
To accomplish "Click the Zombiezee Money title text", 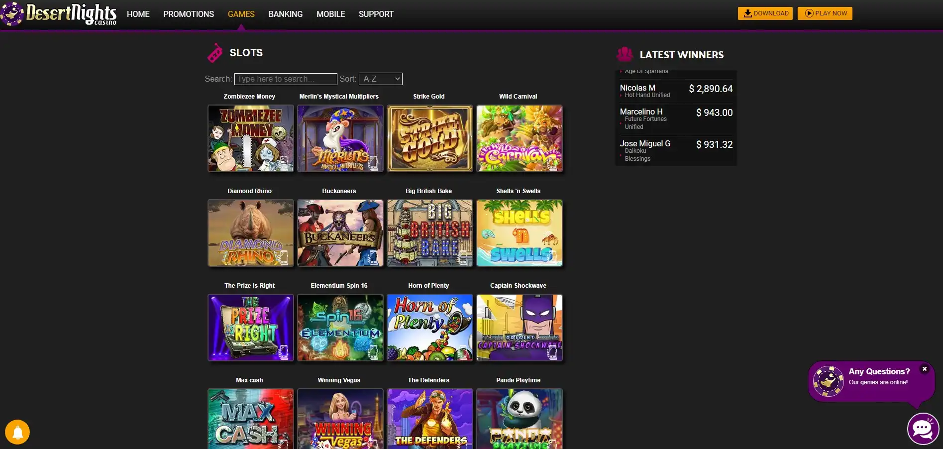I will pyautogui.click(x=249, y=97).
